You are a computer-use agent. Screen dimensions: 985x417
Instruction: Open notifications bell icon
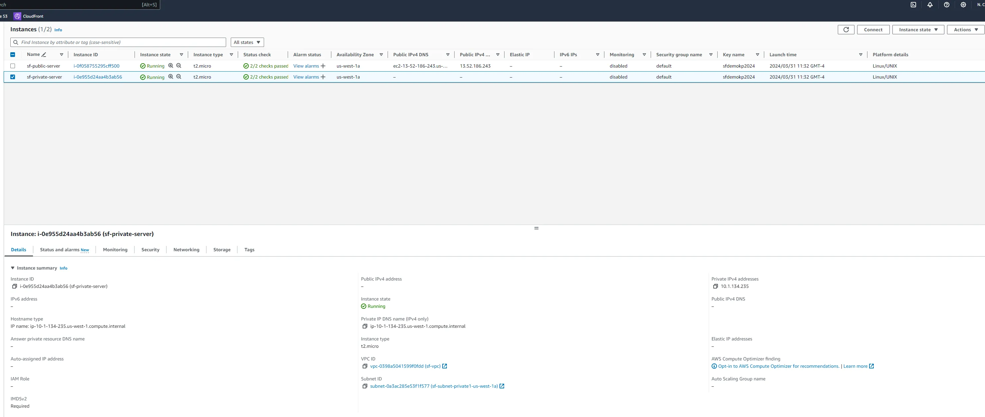click(930, 5)
